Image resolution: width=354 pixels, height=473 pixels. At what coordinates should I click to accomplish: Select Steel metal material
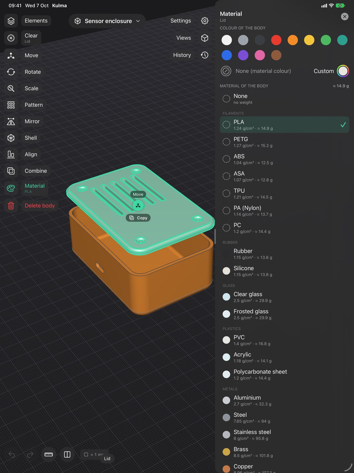284,417
